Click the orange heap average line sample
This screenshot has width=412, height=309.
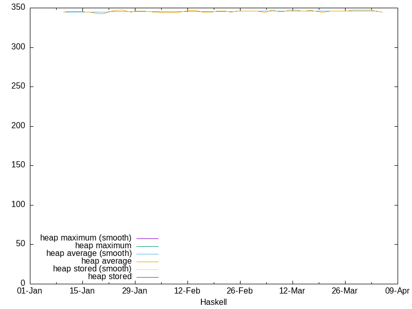point(147,262)
